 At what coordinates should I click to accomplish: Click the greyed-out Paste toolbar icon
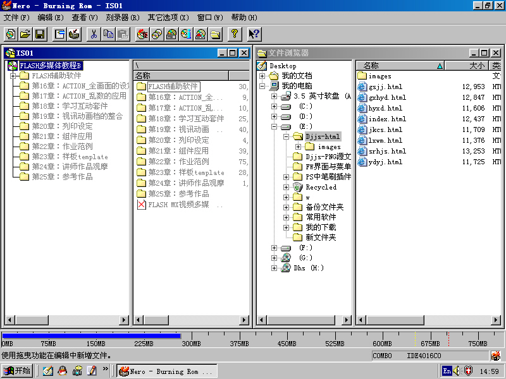(x=123, y=34)
